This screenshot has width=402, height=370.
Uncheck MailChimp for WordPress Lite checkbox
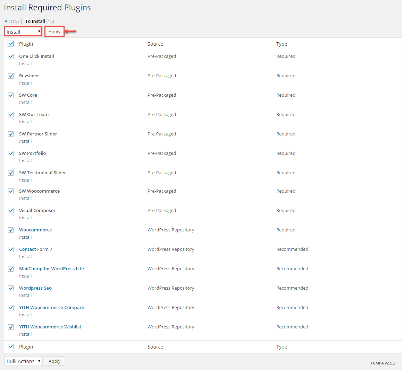click(x=11, y=269)
